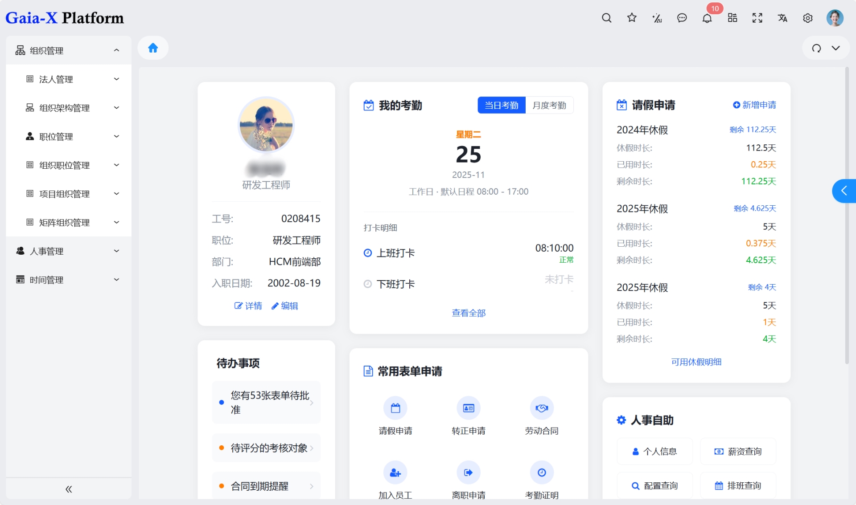This screenshot has width=856, height=505.
Task: Click the 离职申请 icon
Action: point(468,472)
